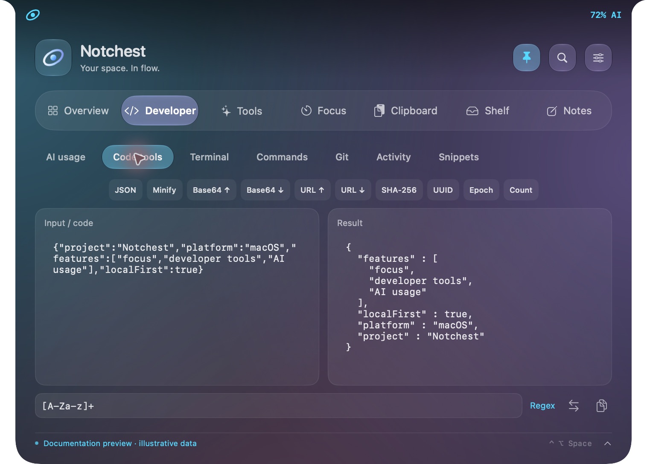This screenshot has height=464, width=647.
Task: Select the Developer tab
Action: pos(160,111)
